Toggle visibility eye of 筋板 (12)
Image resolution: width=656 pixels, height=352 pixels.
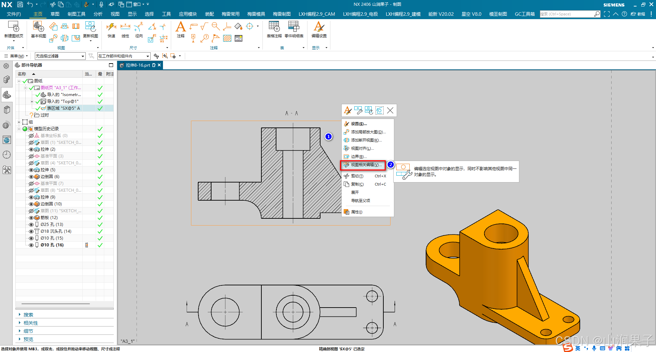[x=31, y=218]
